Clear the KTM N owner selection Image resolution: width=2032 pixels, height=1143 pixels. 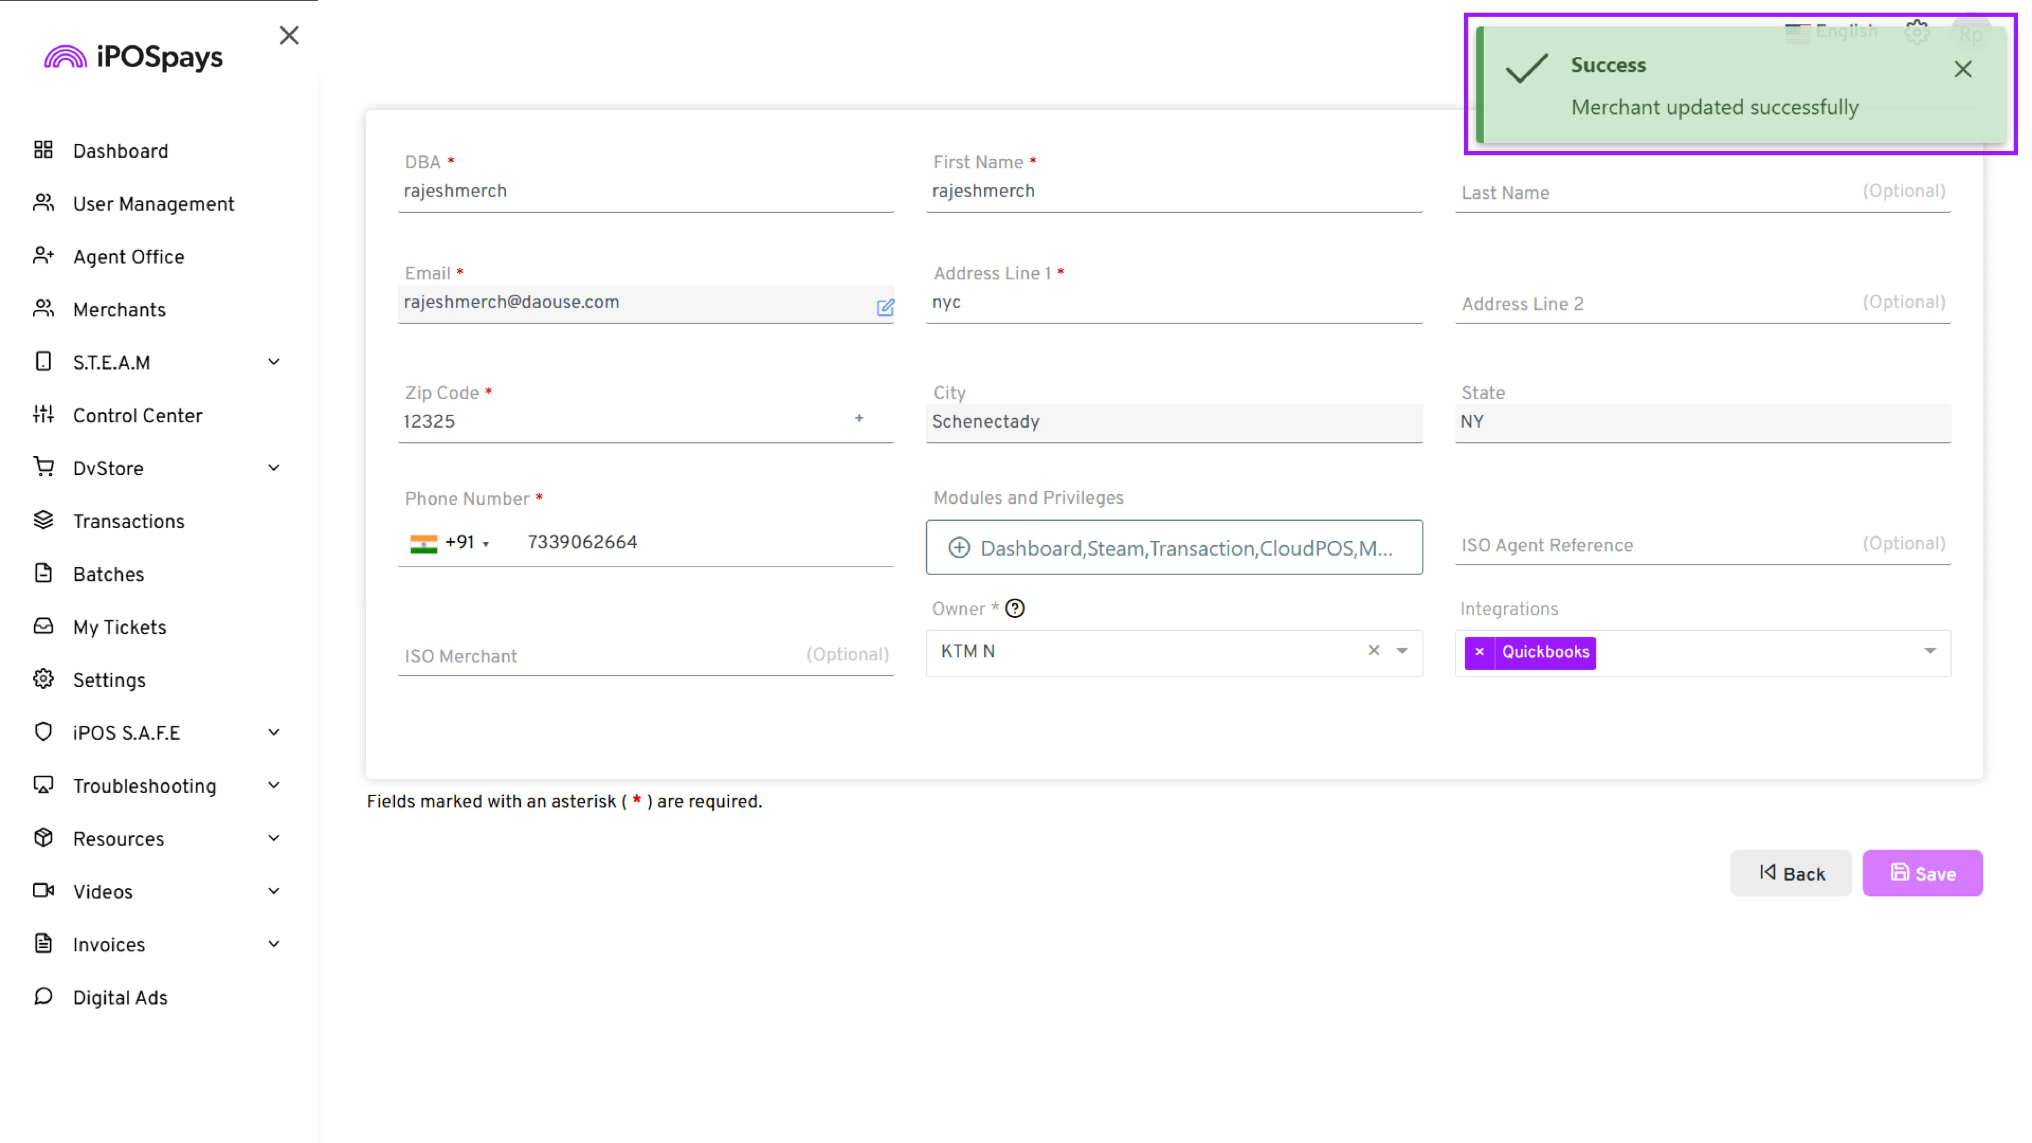pyautogui.click(x=1373, y=650)
